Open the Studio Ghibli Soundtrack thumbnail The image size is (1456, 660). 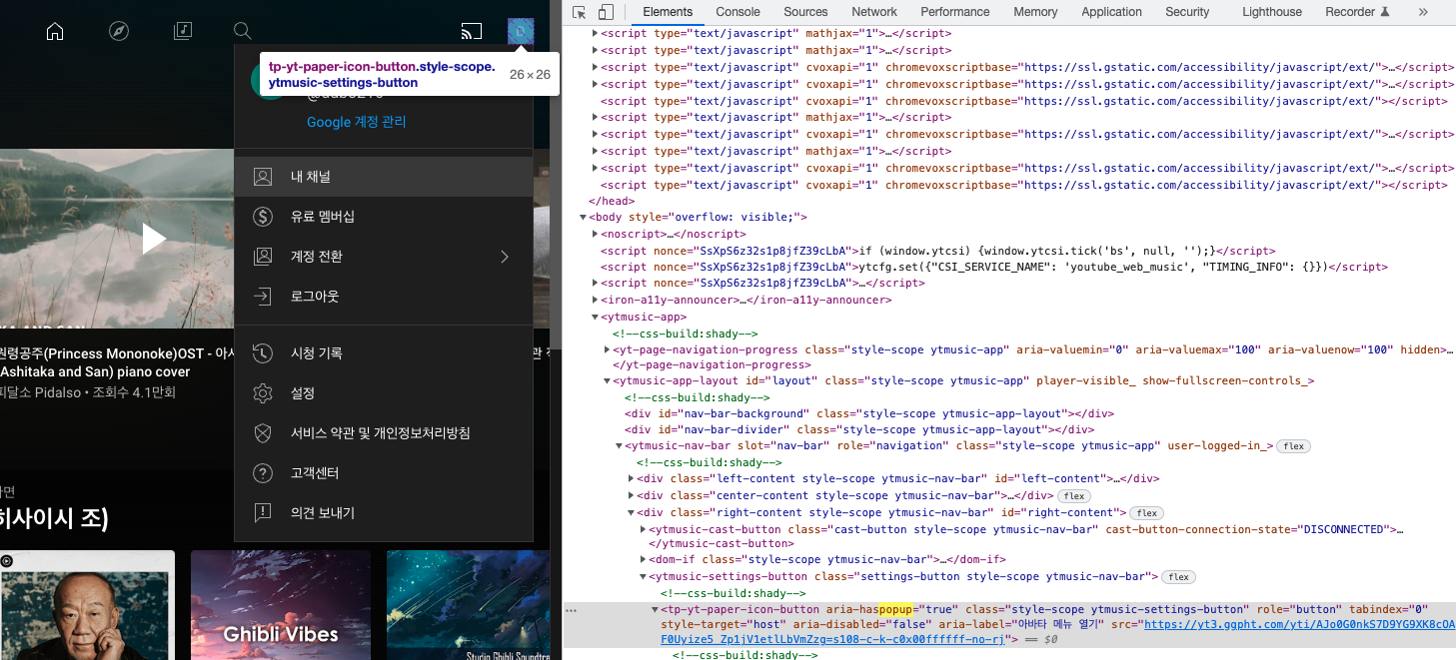click(468, 605)
